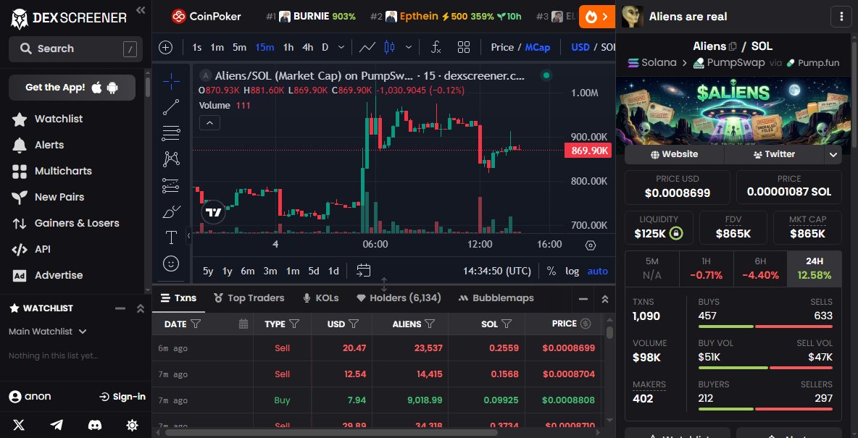Image resolution: width=858 pixels, height=438 pixels.
Task: Select the brush drawing tool
Action: [171, 211]
